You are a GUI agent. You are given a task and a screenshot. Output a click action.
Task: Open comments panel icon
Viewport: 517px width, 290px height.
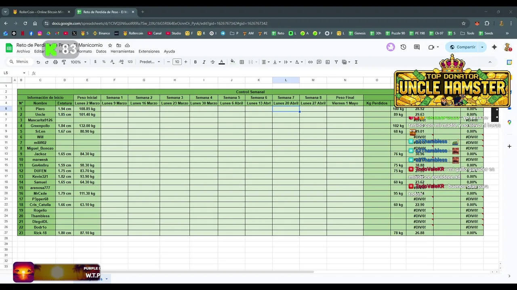pos(417,47)
